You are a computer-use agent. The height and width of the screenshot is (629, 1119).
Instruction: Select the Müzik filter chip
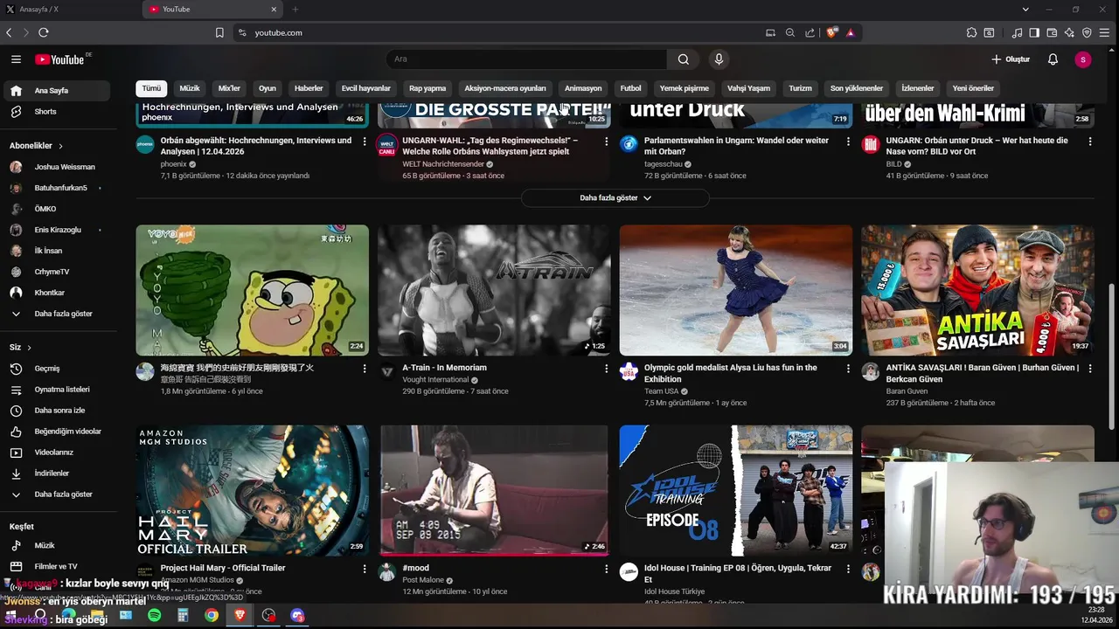click(190, 88)
